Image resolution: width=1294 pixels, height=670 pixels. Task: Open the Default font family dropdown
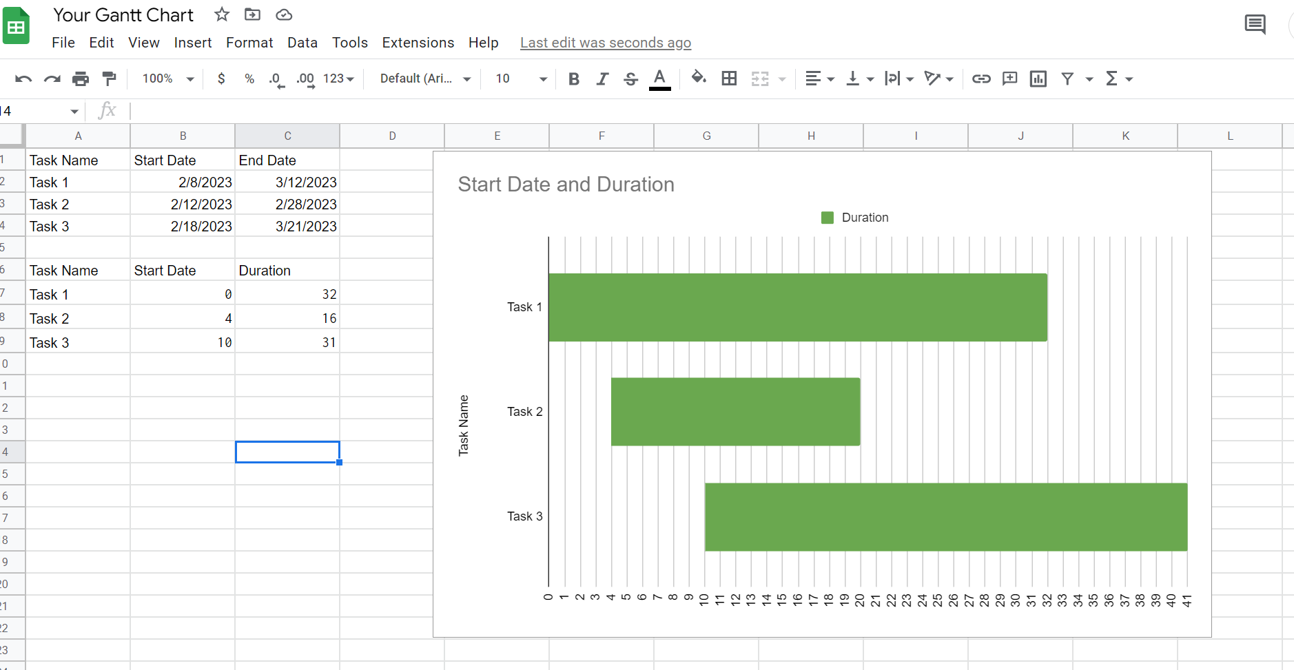click(425, 78)
